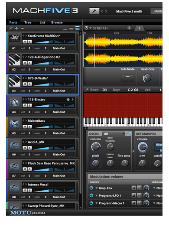Disable the Amp. Env modulation power button
169x247 pixels.
91,188
